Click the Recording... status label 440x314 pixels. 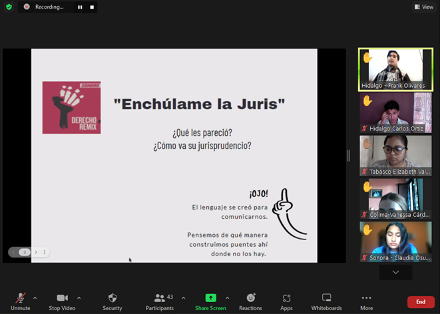pyautogui.click(x=49, y=7)
